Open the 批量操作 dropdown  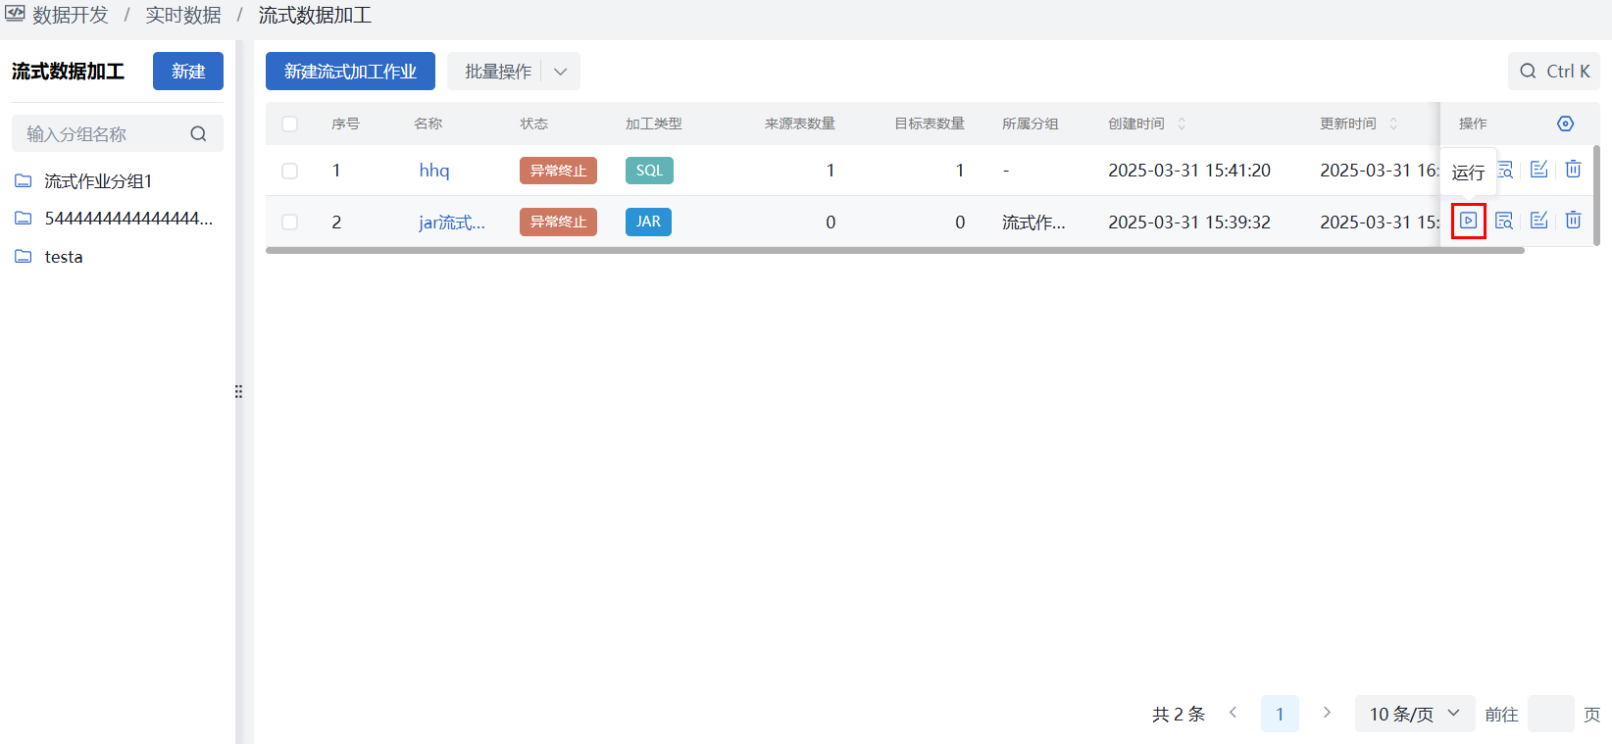tap(514, 72)
